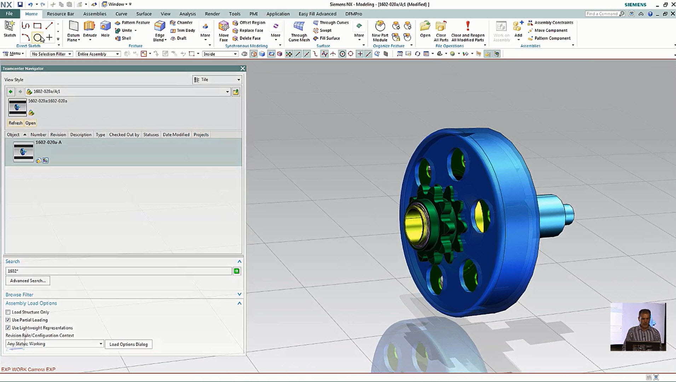This screenshot has width=676, height=382.
Task: Open the View Style Tile dropdown
Action: pos(217,80)
